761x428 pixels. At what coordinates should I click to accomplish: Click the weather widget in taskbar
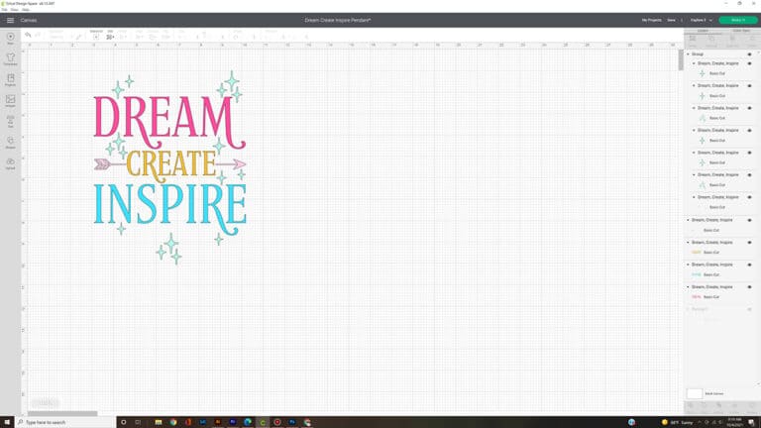point(678,422)
